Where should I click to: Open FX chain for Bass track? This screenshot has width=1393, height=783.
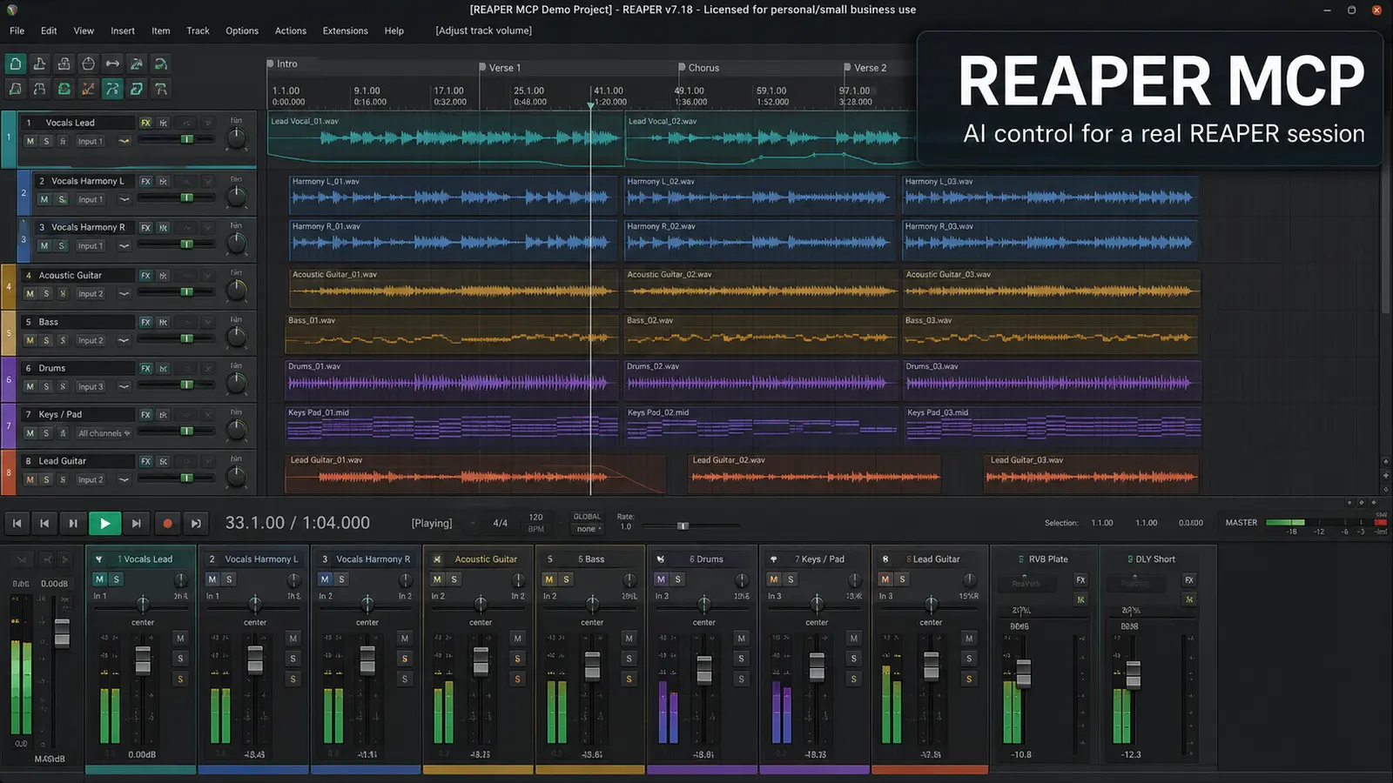point(145,322)
